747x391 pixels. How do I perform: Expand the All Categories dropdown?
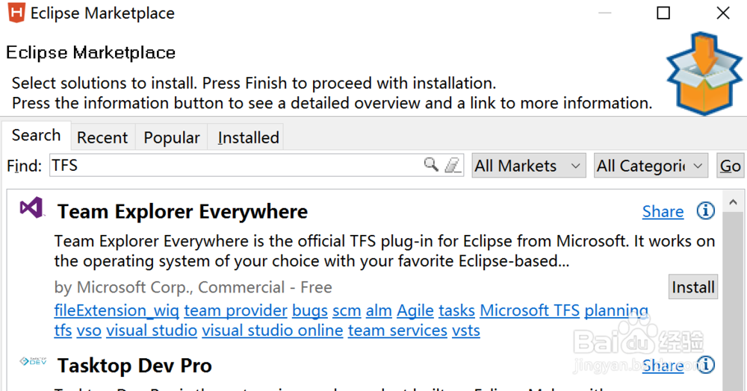(x=651, y=166)
